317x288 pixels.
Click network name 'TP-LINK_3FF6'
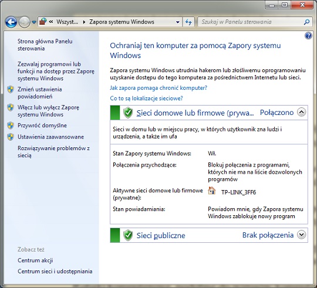pyautogui.click(x=238, y=192)
